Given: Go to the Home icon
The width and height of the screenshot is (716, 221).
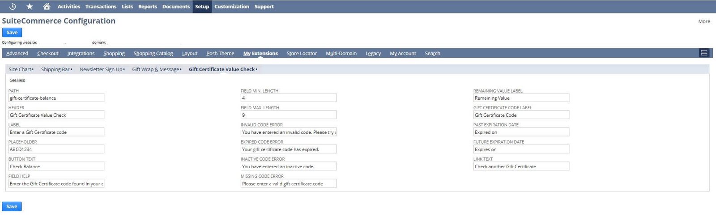Looking at the screenshot, I should tap(47, 6).
